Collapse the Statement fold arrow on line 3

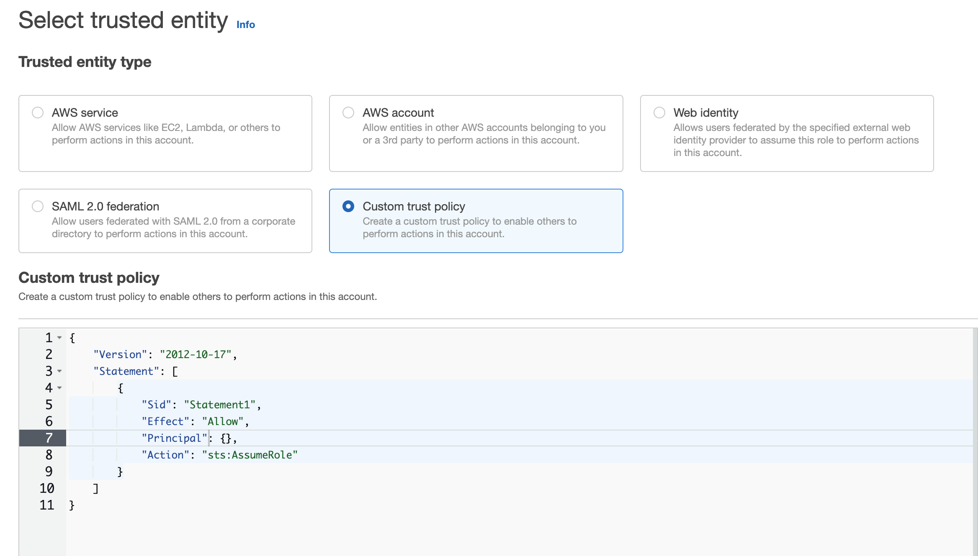click(x=59, y=371)
